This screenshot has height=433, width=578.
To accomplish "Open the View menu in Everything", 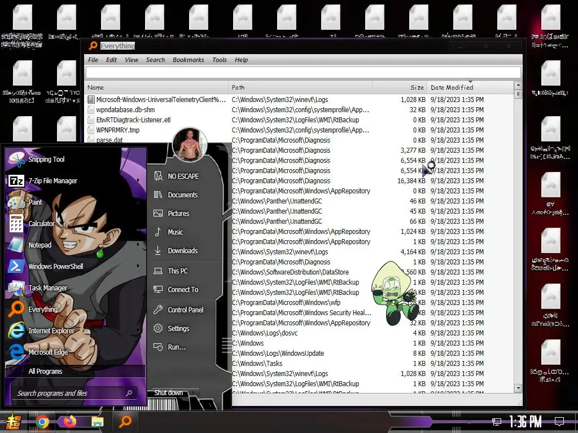I will click(131, 60).
